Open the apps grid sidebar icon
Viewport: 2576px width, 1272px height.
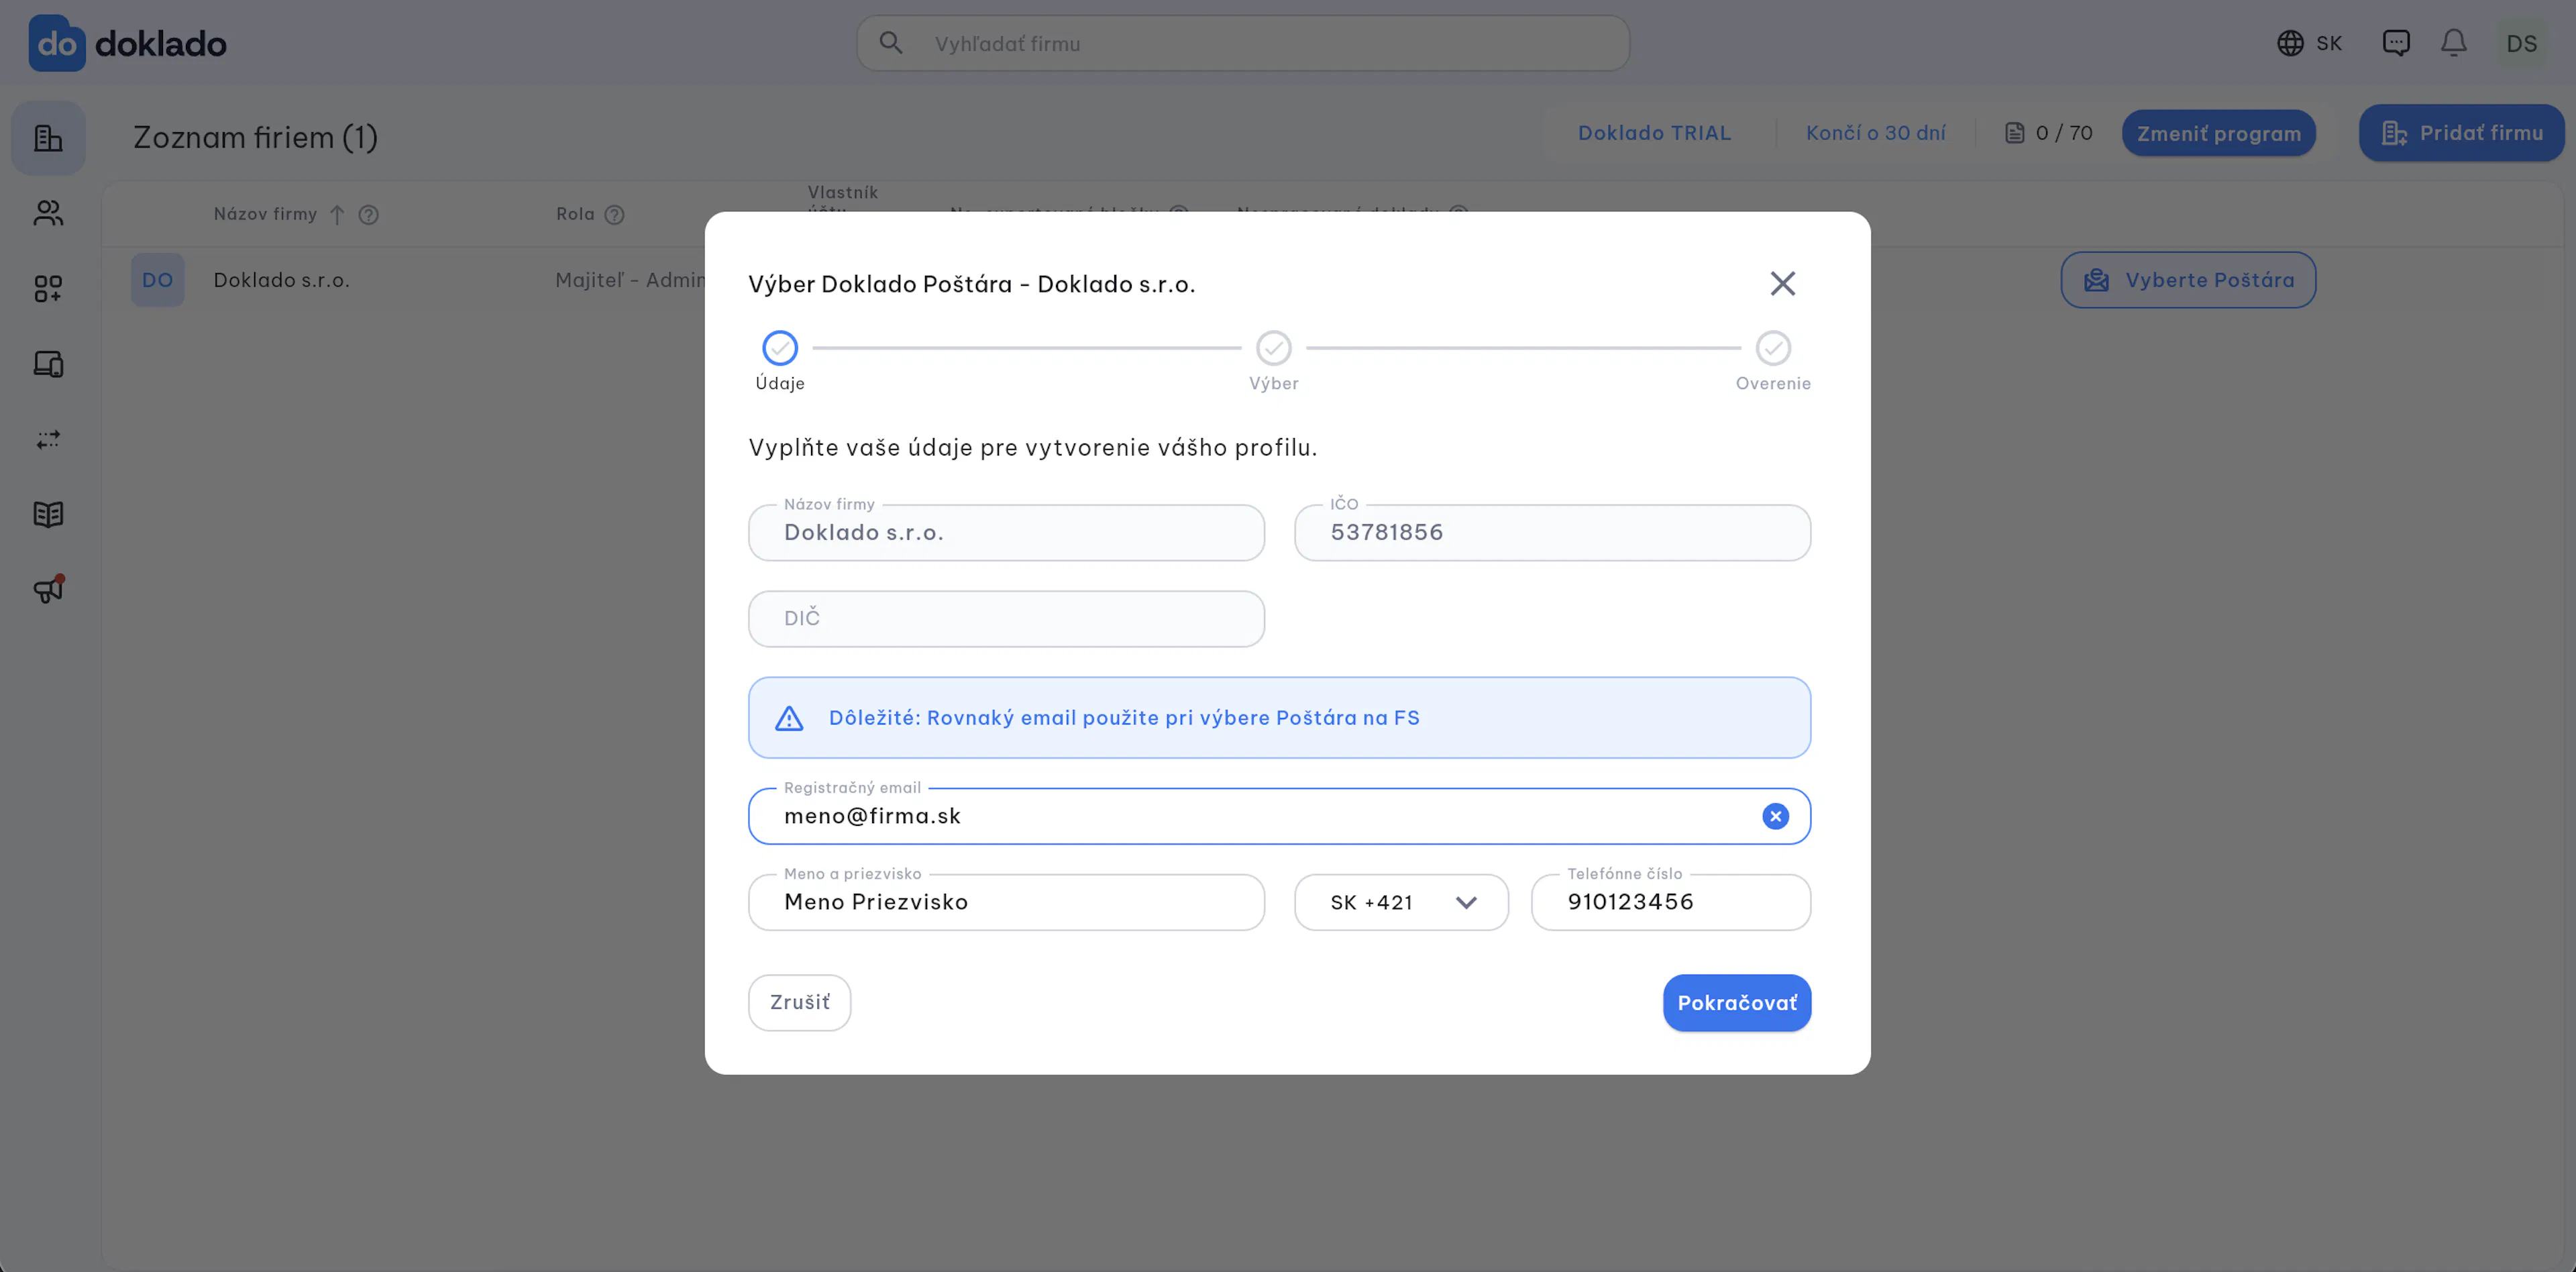coord(48,289)
